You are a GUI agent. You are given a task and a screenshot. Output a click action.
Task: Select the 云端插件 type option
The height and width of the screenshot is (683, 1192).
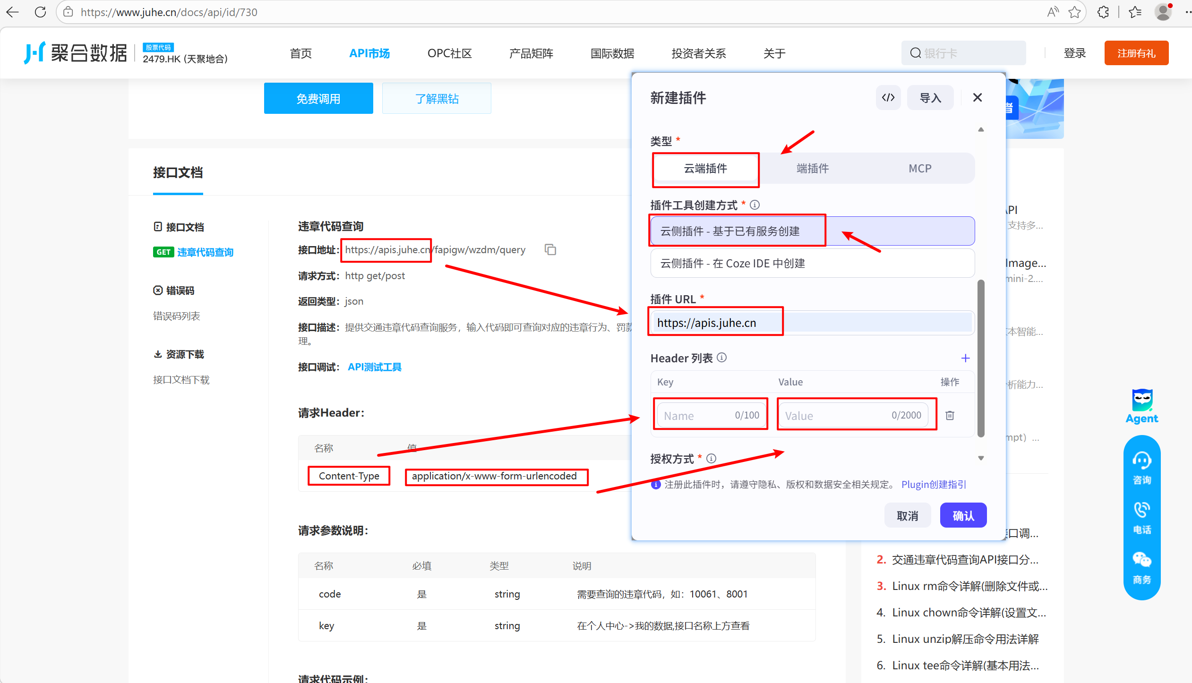pos(705,169)
